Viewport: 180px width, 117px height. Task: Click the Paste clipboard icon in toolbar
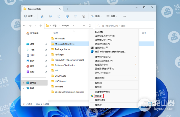[59, 16]
